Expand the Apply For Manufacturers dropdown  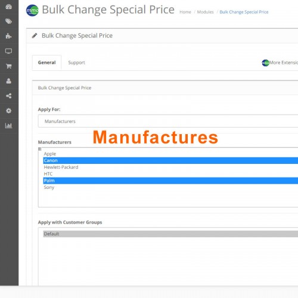168,121
